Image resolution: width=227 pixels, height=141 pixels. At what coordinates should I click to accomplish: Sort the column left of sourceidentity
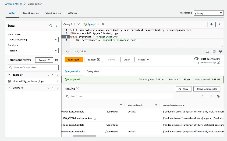121,105
